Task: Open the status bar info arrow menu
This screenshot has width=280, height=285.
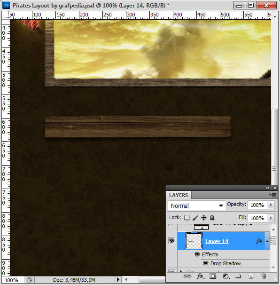Action: click(x=118, y=279)
